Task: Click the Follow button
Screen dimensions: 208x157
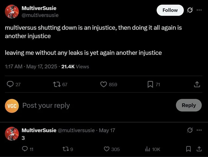Action: click(x=170, y=10)
